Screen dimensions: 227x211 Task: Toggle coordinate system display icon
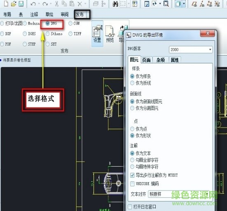(x=217, y=4)
